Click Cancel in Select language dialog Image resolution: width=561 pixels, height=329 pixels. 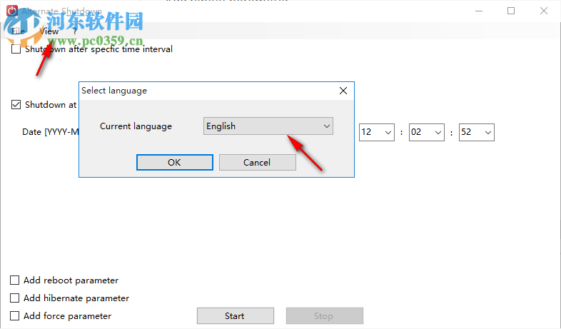pos(257,162)
